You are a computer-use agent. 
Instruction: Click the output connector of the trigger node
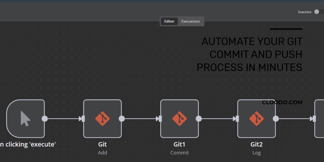click(45, 119)
